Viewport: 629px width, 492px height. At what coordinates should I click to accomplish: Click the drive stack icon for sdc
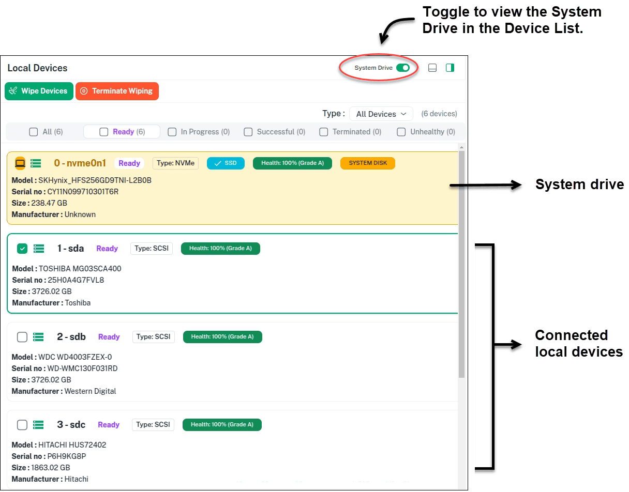[x=38, y=425]
